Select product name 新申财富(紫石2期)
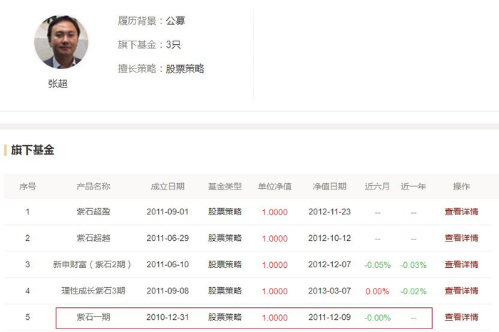 (x=92, y=264)
